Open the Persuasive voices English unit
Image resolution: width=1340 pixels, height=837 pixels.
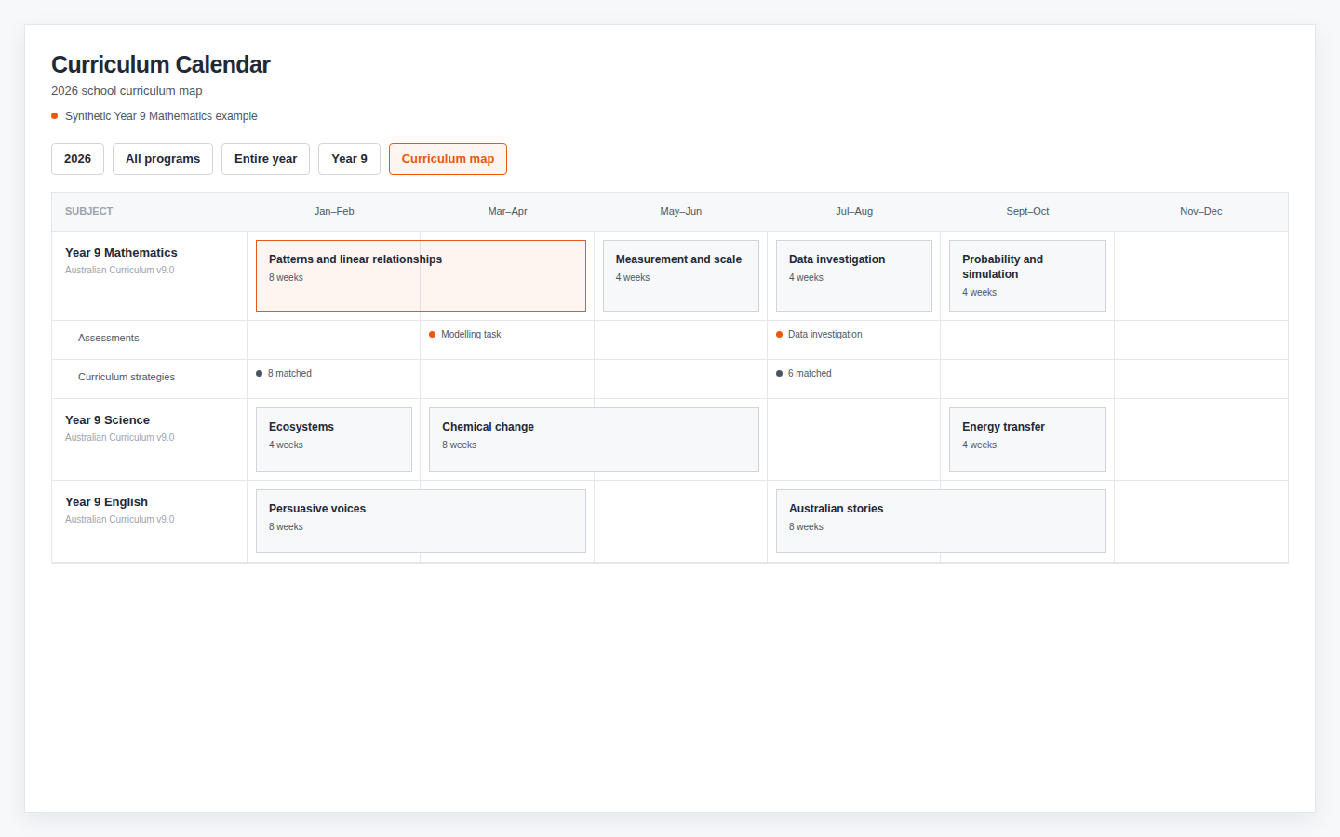pyautogui.click(x=421, y=521)
